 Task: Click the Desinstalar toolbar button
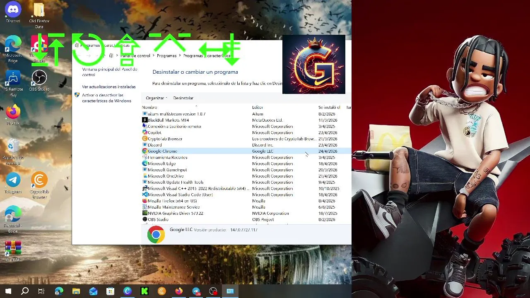(x=183, y=98)
